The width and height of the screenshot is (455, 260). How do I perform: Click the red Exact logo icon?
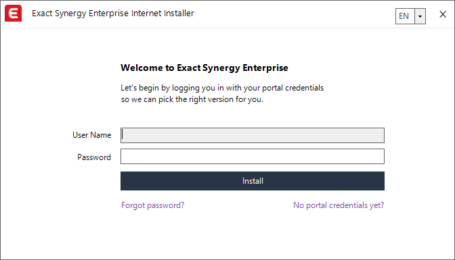click(x=13, y=13)
